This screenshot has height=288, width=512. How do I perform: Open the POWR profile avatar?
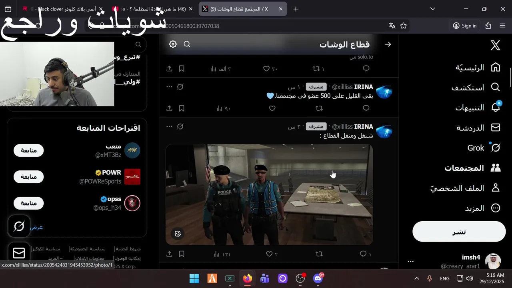(x=132, y=177)
